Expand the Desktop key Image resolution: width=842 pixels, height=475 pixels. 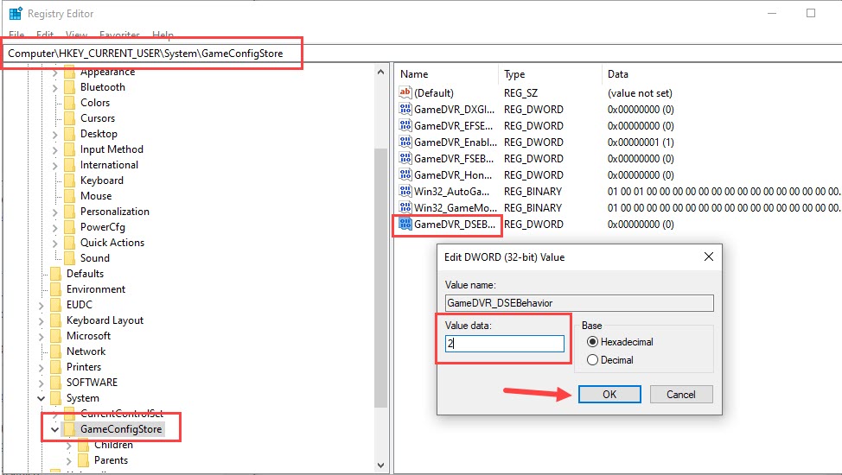pyautogui.click(x=54, y=134)
